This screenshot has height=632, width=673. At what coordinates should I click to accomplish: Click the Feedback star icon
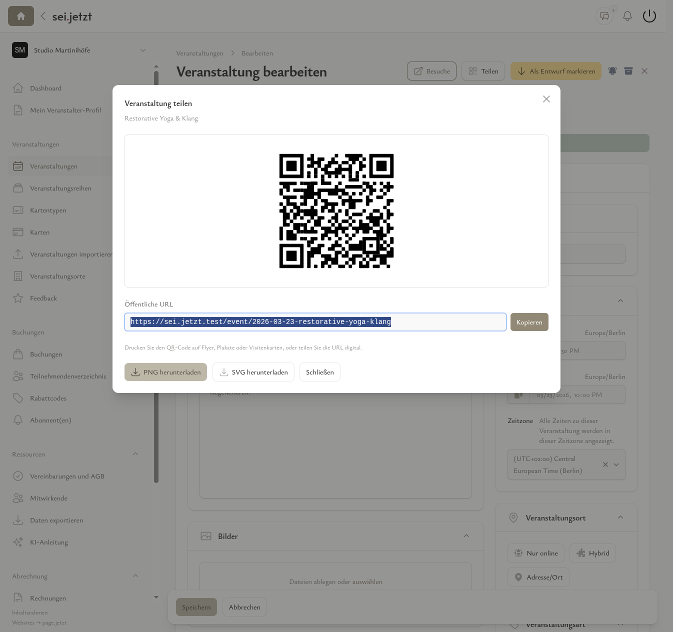[18, 298]
